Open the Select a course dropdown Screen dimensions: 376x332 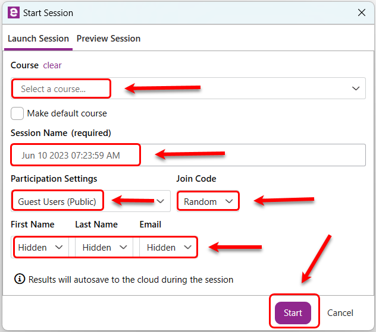click(188, 88)
